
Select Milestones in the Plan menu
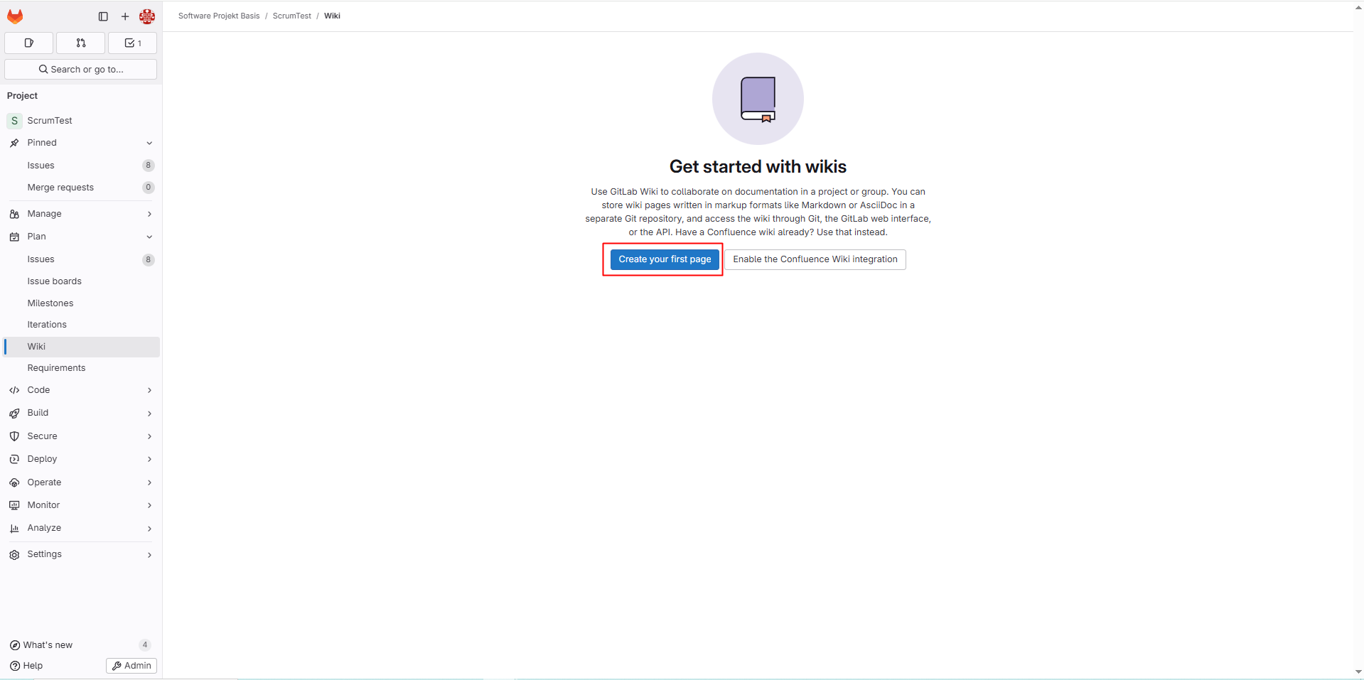[50, 303]
